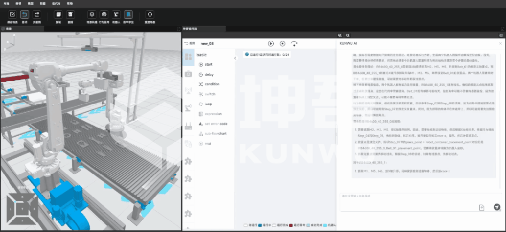Click the undo arrow toolbar icon
Screen dimensions: 506x232
24,15
